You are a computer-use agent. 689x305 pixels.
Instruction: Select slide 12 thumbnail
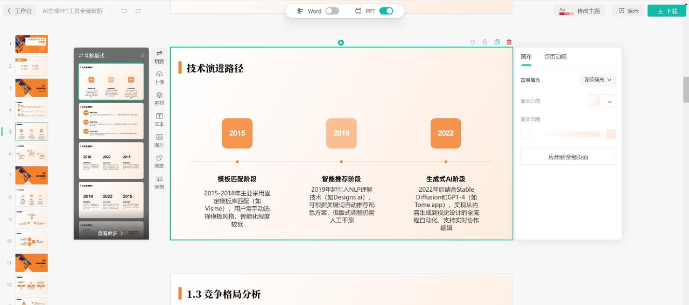click(x=31, y=285)
